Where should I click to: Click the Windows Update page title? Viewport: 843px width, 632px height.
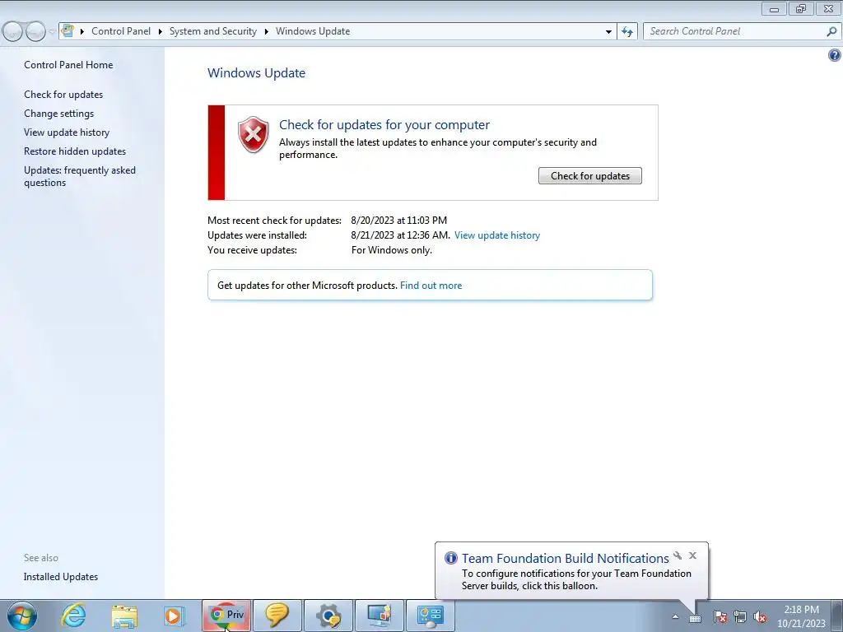tap(257, 73)
